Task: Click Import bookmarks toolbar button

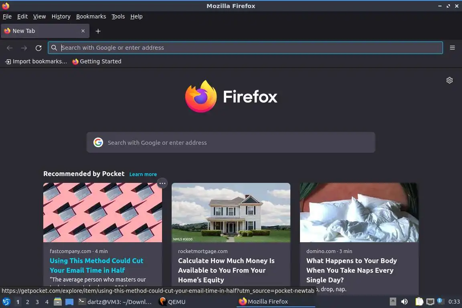Action: point(36,61)
